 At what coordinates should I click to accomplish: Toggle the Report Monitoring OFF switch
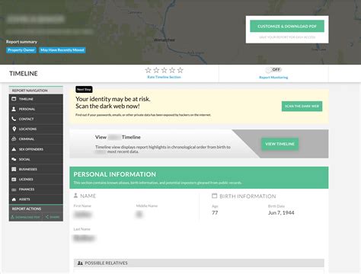[x=273, y=69]
